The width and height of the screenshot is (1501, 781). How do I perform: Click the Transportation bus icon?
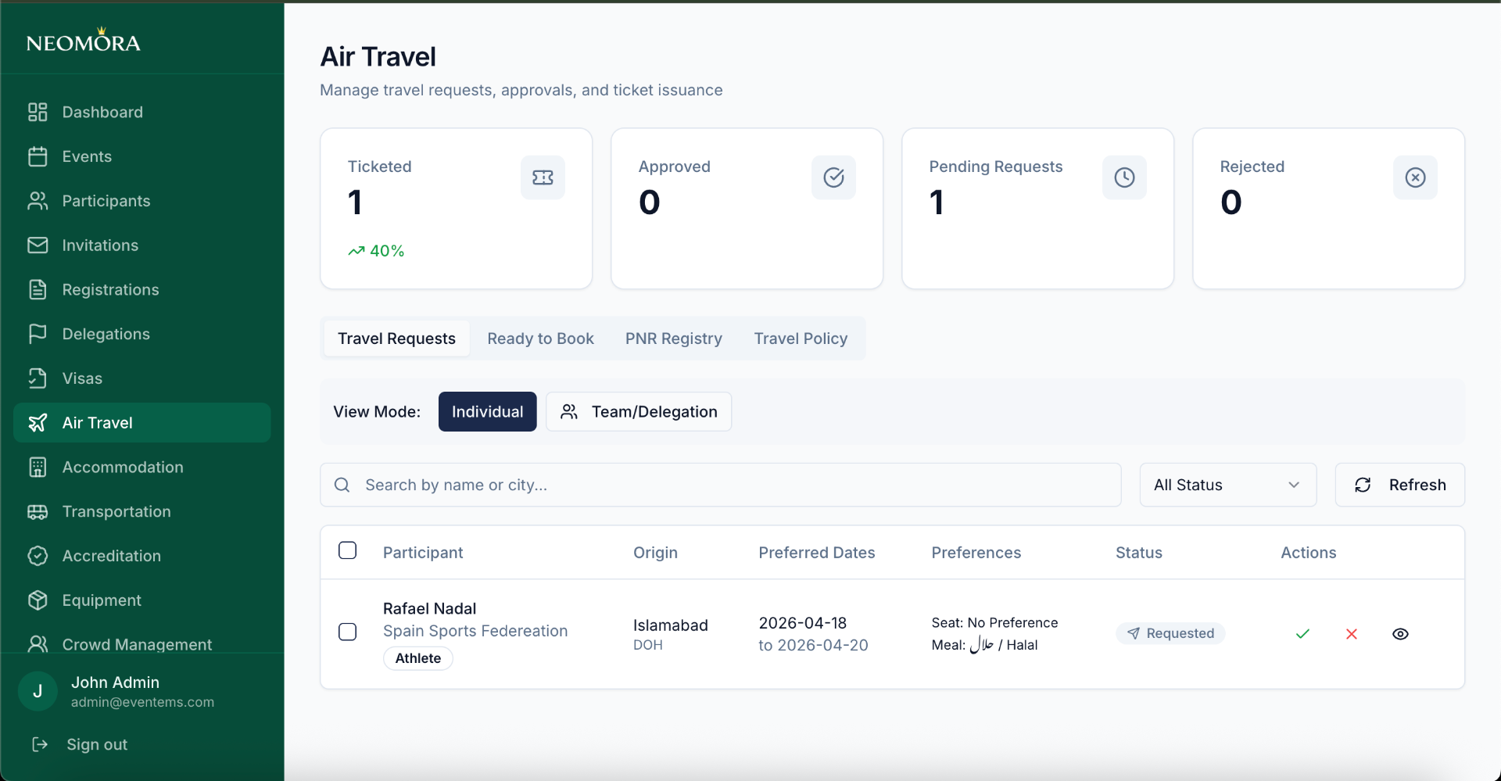pyautogui.click(x=38, y=512)
